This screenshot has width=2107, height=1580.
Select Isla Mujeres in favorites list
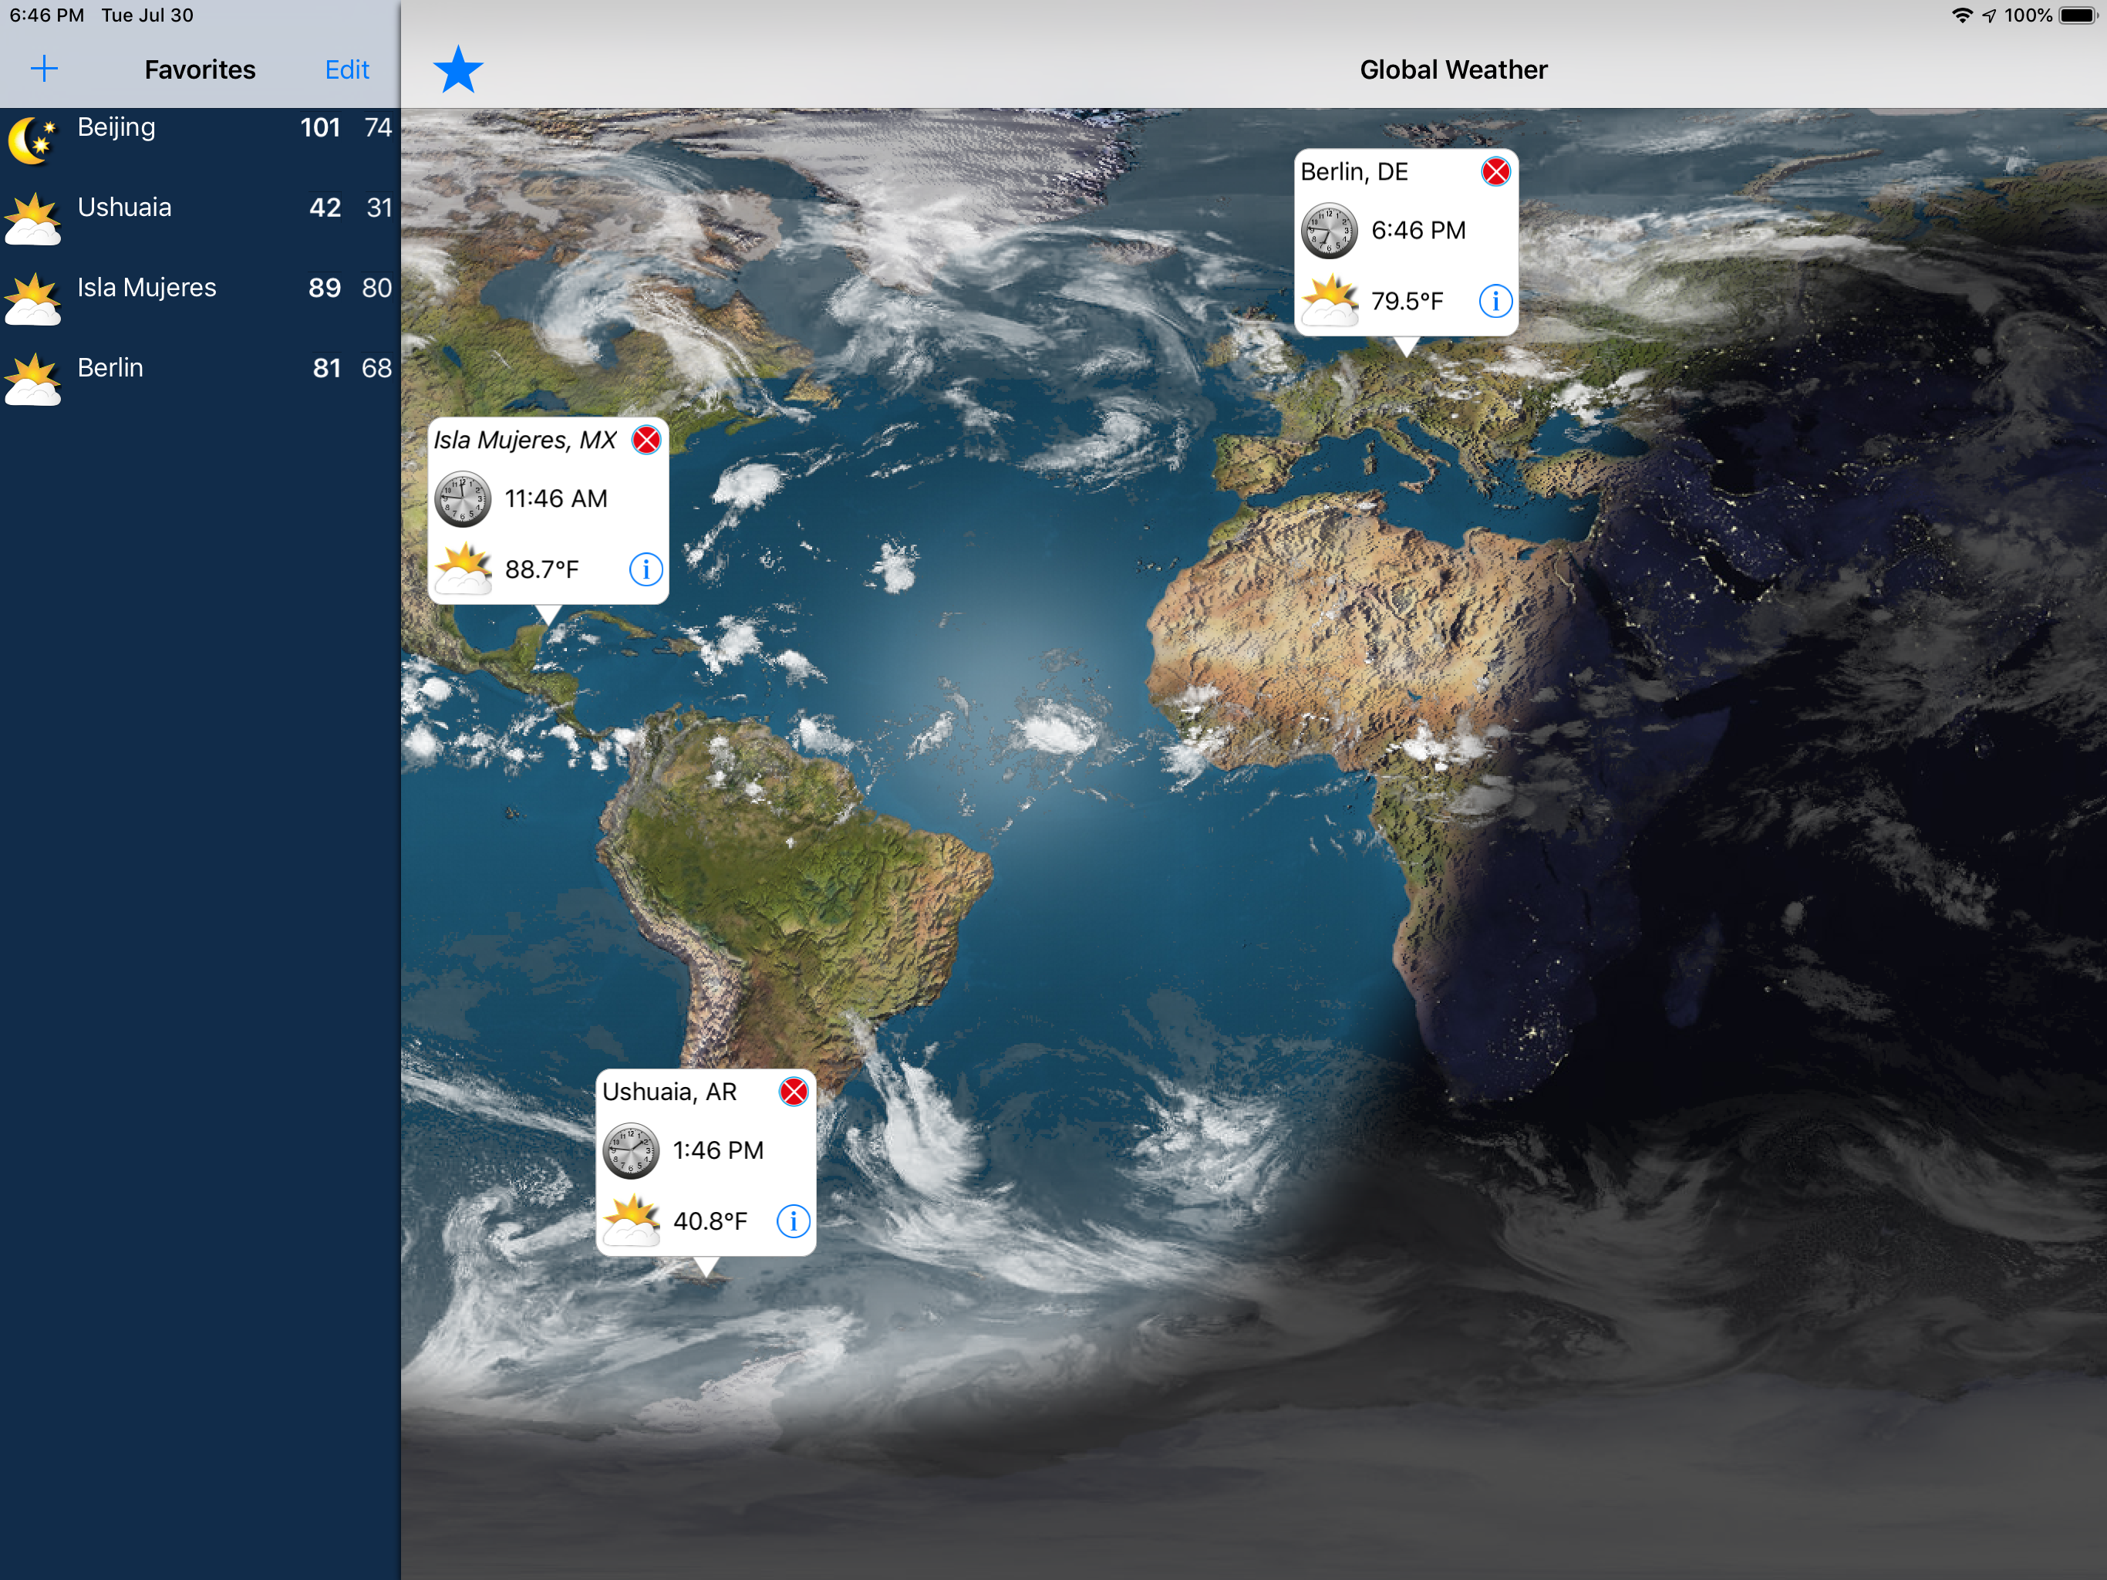click(147, 288)
